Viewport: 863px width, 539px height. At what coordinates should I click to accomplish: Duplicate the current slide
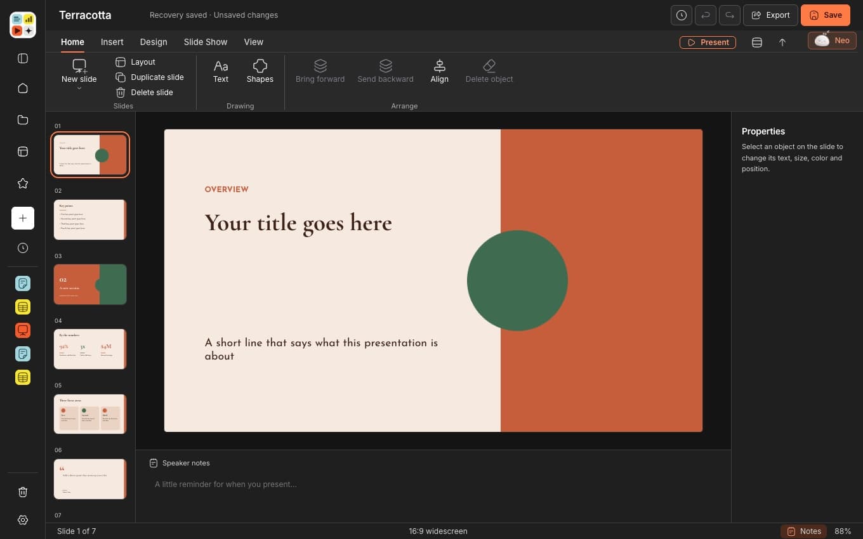coord(150,77)
